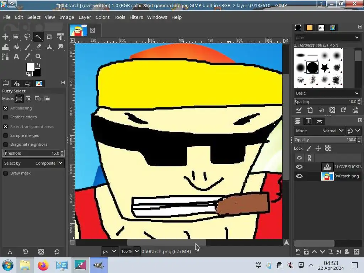Open the tool options tab menu arrow
The image size is (364, 273).
63,82
